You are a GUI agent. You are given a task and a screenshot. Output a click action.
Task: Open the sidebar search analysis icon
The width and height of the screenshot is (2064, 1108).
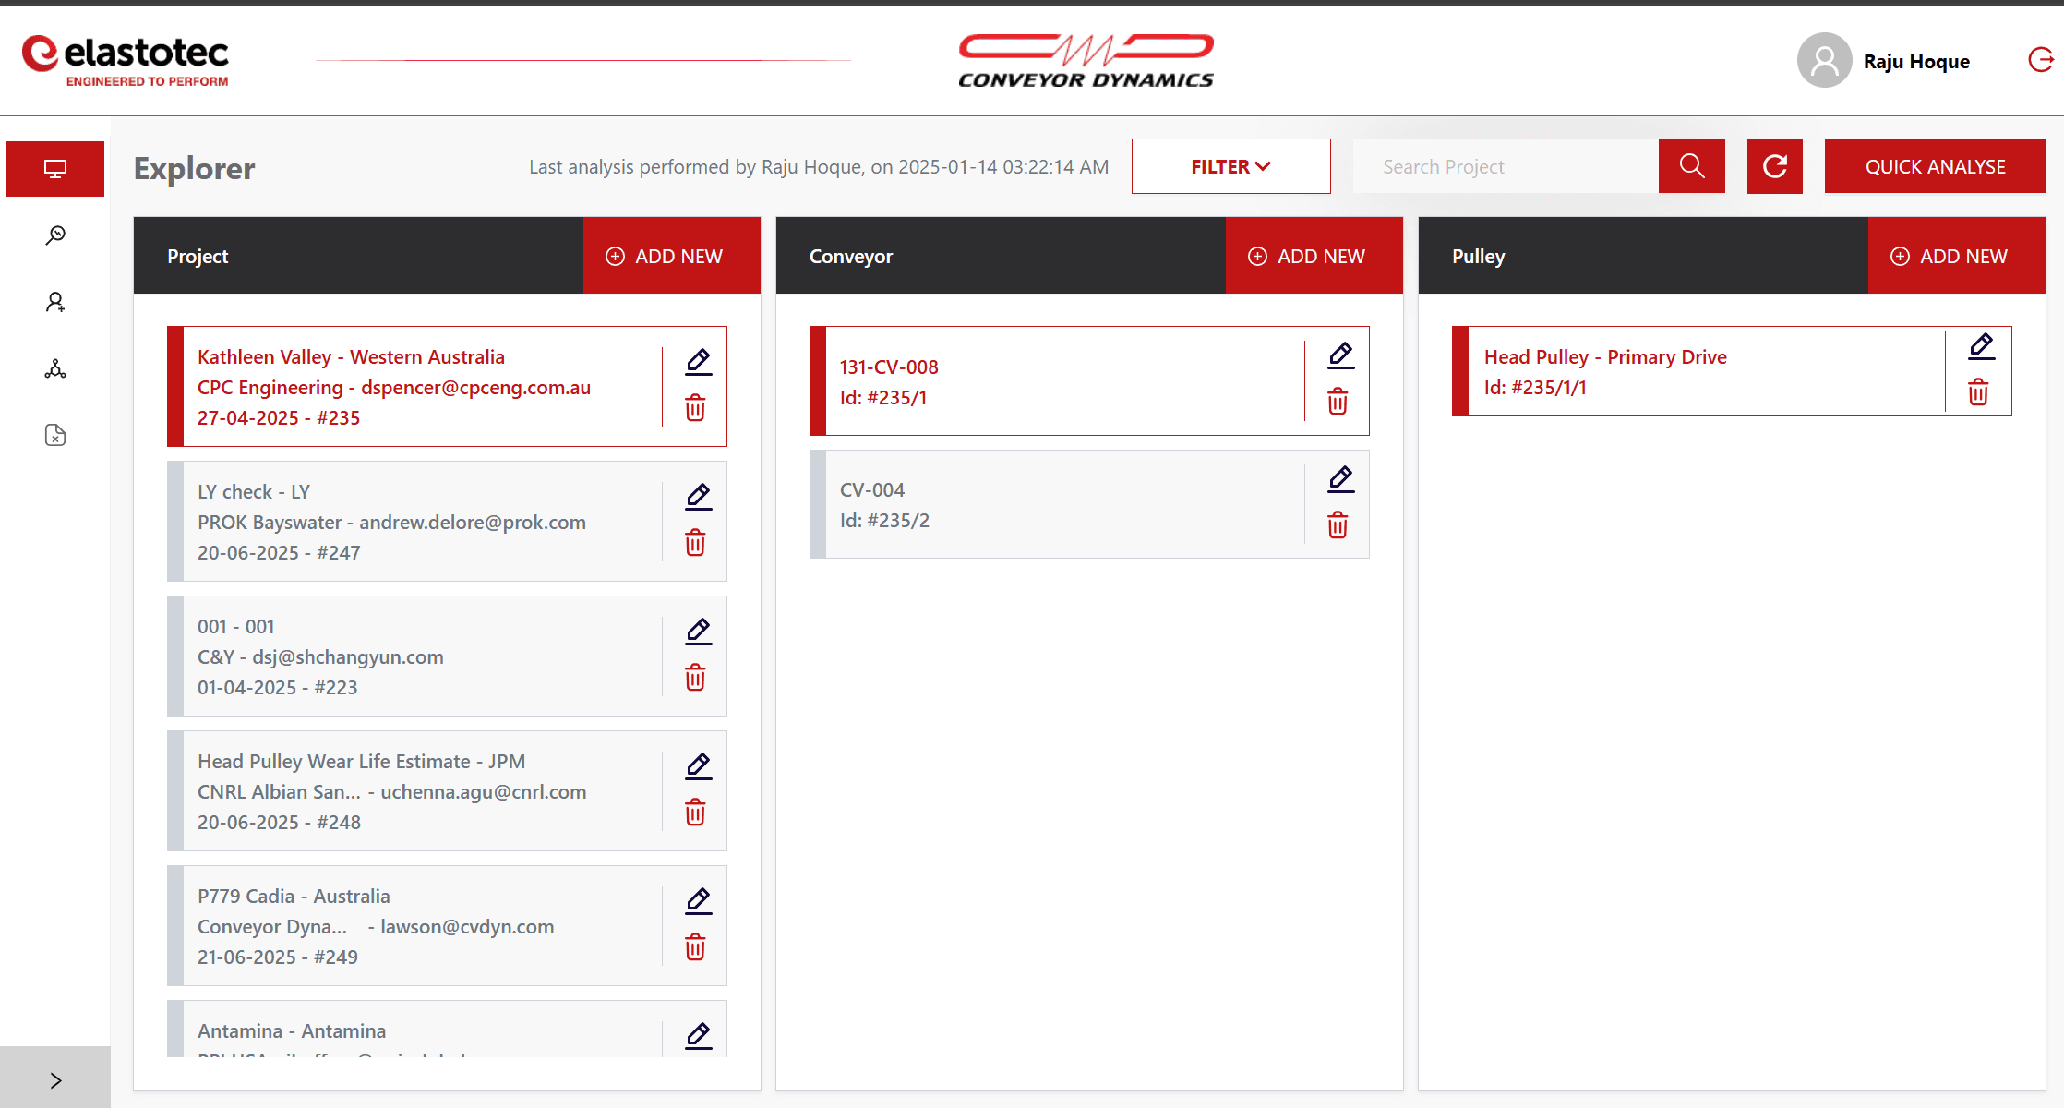point(55,235)
